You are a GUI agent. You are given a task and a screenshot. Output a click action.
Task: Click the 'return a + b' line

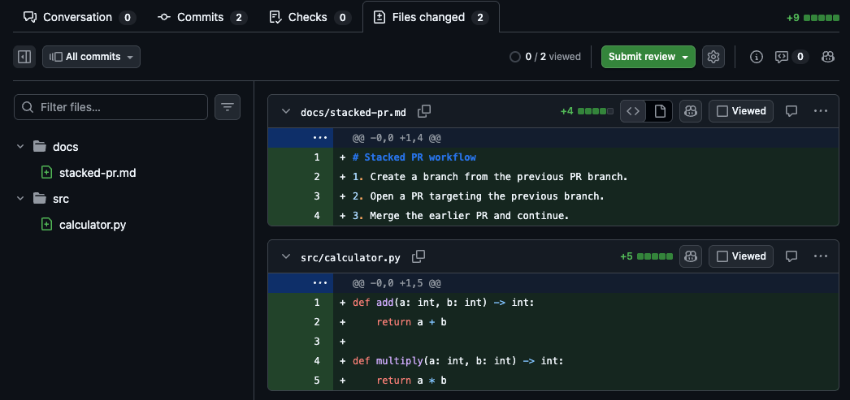click(x=411, y=322)
